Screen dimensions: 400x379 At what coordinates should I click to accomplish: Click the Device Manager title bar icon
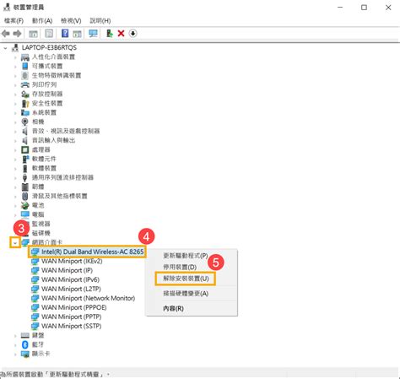pos(7,7)
